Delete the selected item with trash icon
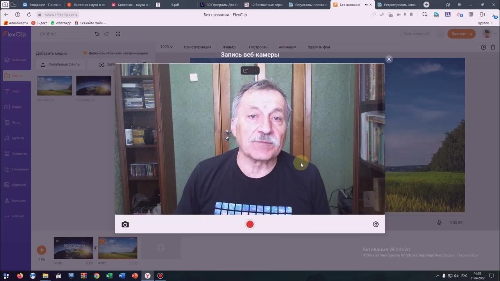The width and height of the screenshot is (500, 281). [x=493, y=47]
